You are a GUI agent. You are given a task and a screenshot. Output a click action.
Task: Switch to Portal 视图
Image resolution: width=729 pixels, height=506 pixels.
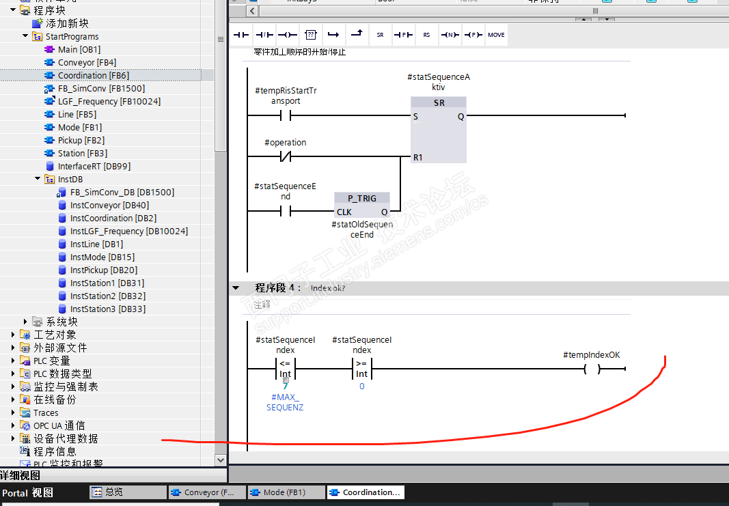coord(27,493)
